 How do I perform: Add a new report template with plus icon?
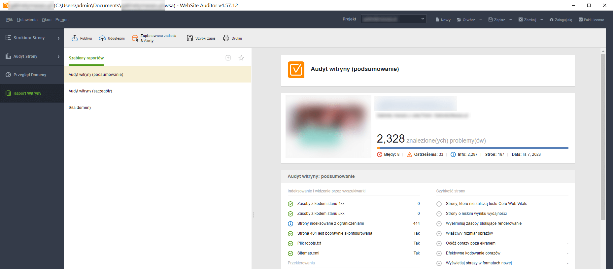228,58
